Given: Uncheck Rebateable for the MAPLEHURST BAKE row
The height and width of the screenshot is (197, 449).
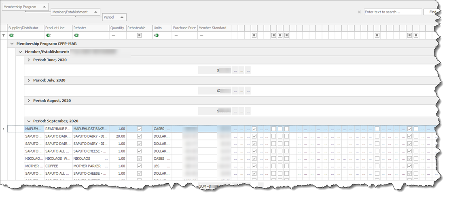Looking at the screenshot, I should [x=139, y=129].
